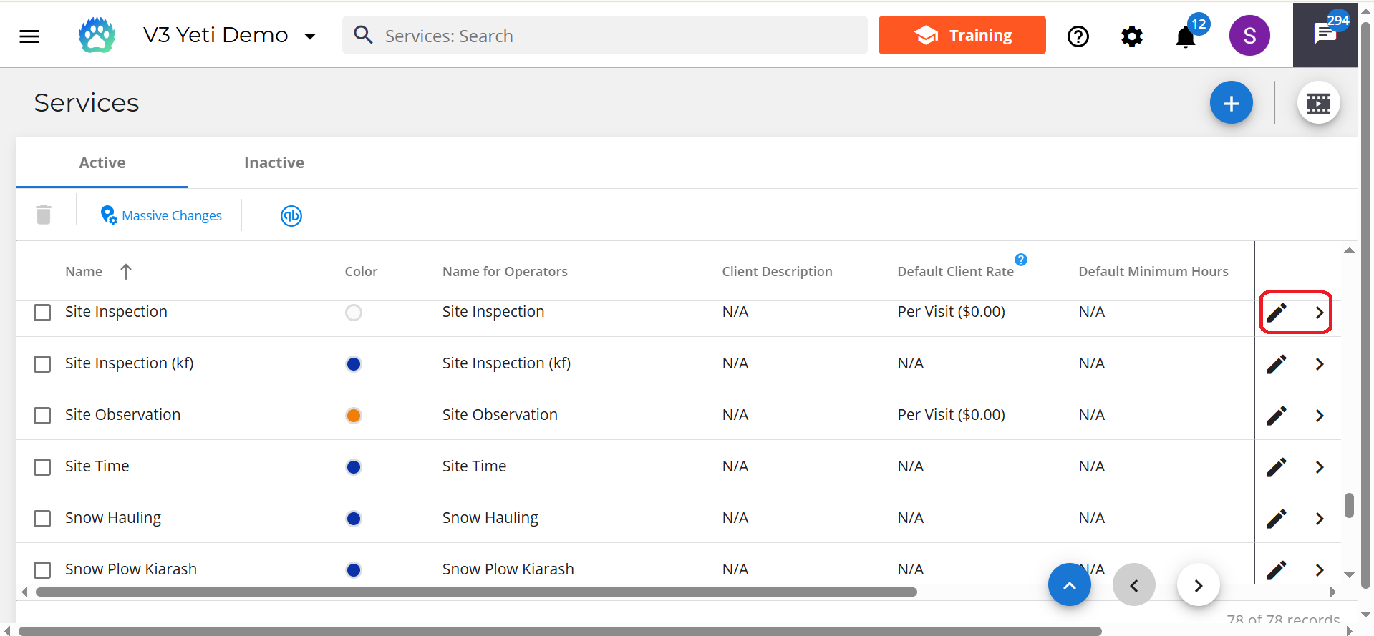Screen dimensions: 1374x636
Task: Open the hamburger main menu
Action: pyautogui.click(x=29, y=36)
